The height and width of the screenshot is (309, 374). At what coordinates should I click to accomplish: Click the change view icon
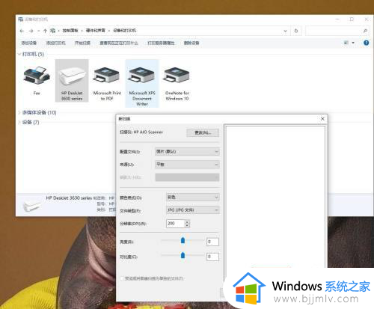coord(346,43)
